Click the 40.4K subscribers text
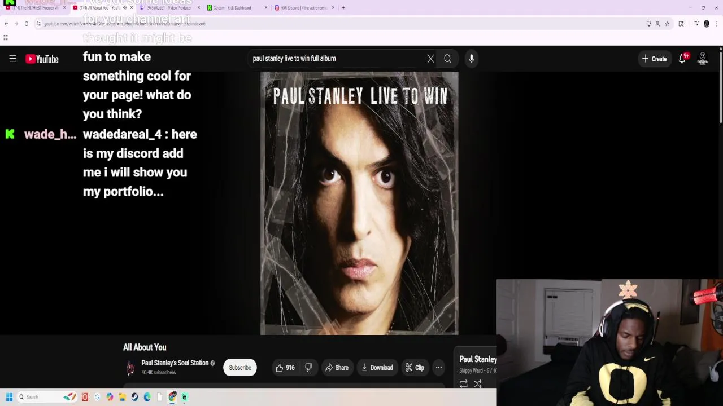 pyautogui.click(x=159, y=373)
